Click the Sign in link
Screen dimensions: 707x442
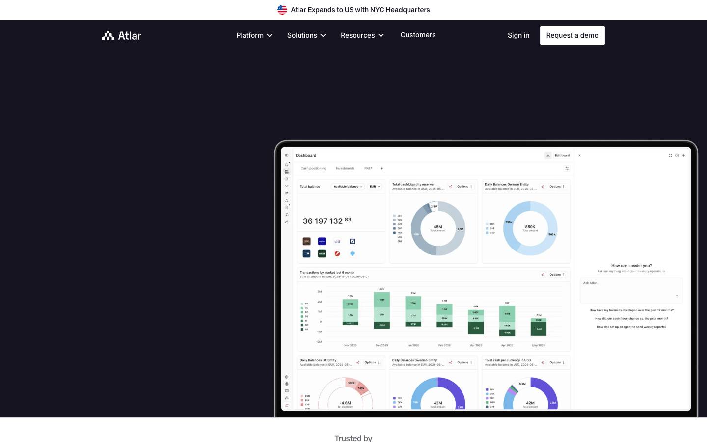(518, 35)
